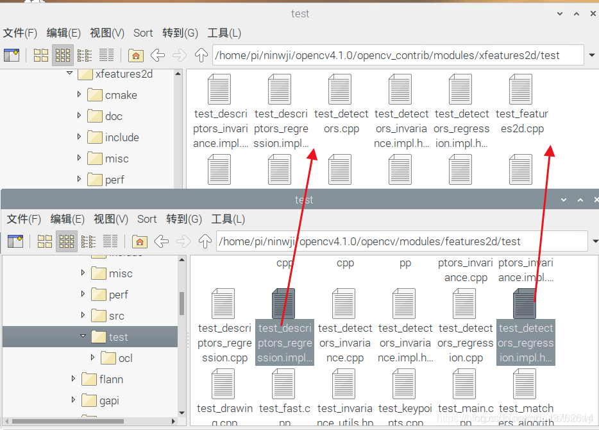The width and height of the screenshot is (599, 430).
Task: Select test_detectors.cpp file in upper window
Action: 341,105
